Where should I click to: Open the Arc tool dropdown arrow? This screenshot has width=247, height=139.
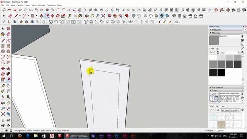[x=28, y=16]
